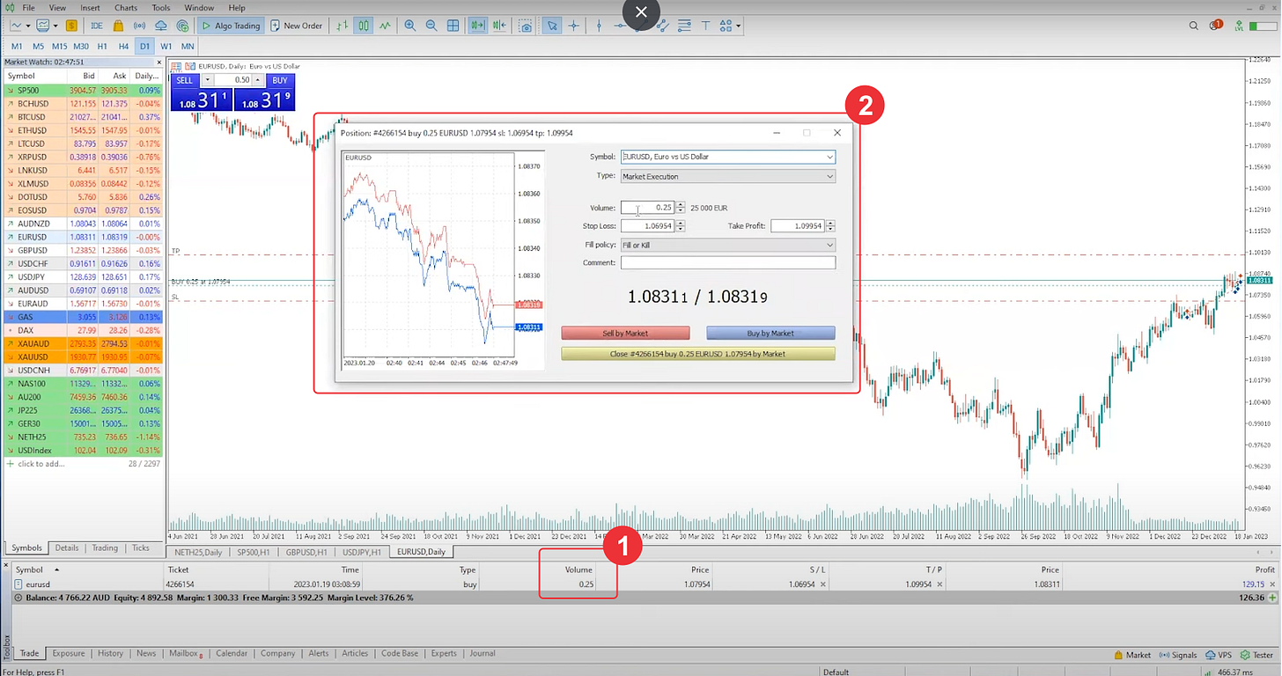Screen dimensions: 1282x676
Task: Take a chart screenshot with camera icon
Action: [x=526, y=26]
